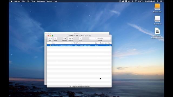Screen dimensions: 173x97
Task: Click the Filename search field
Action: pos(100,39)
